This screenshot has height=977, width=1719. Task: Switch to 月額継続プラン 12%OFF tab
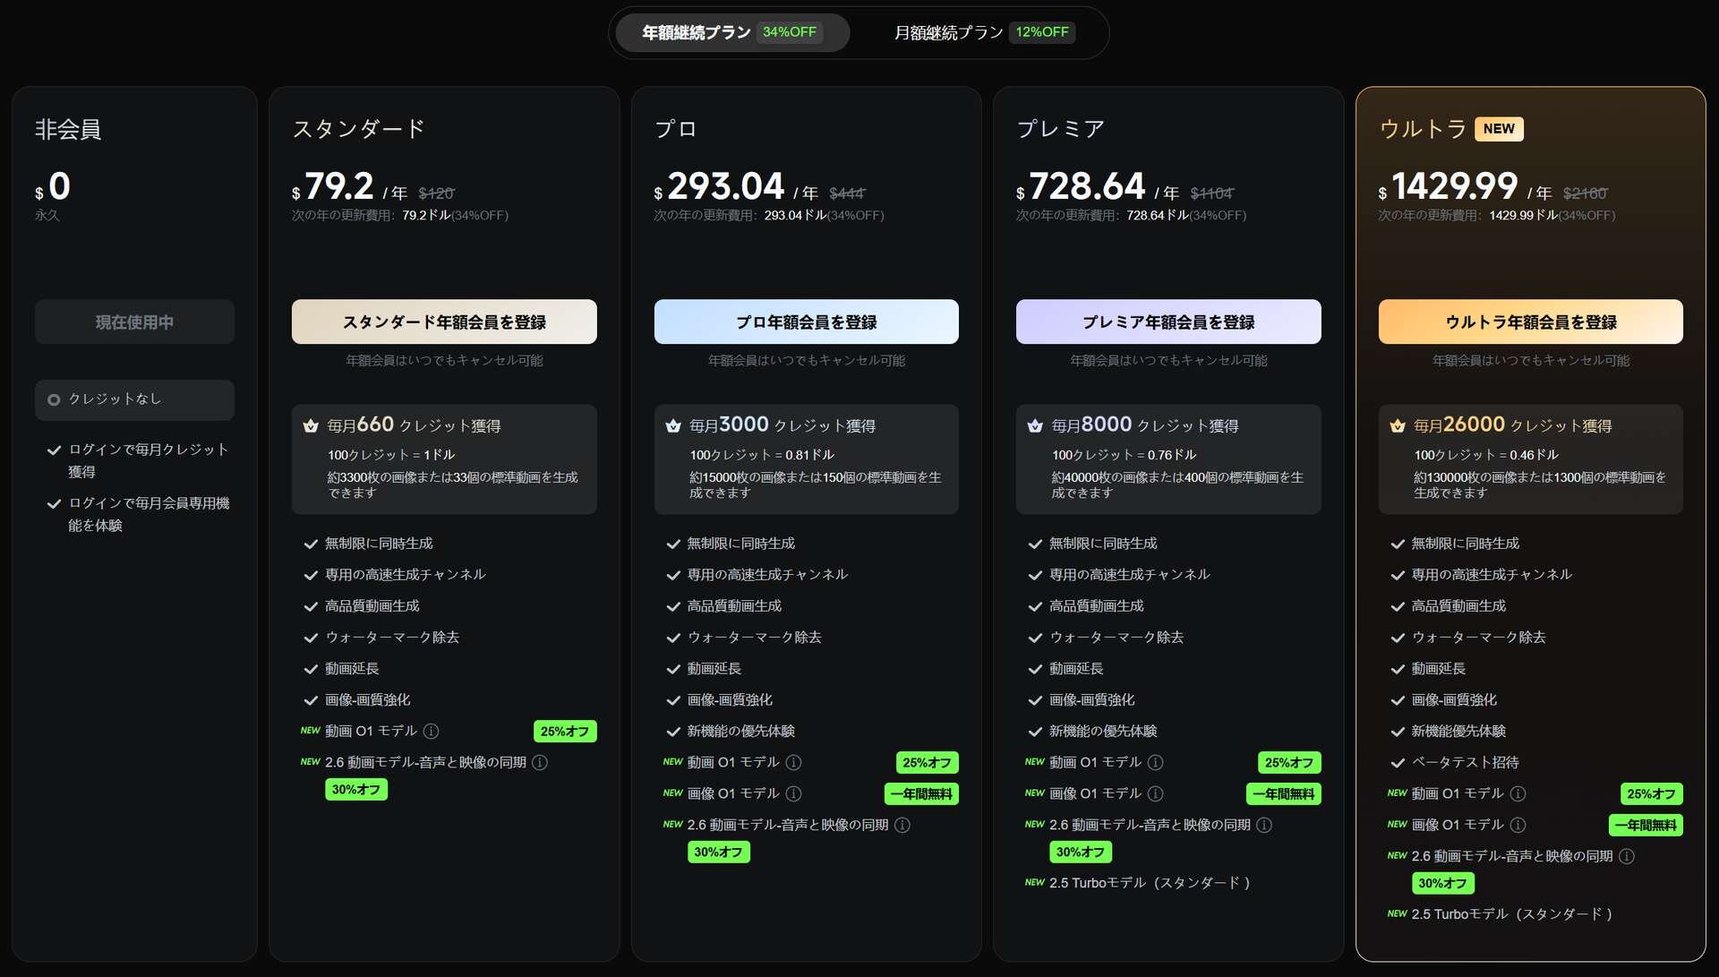click(x=983, y=33)
